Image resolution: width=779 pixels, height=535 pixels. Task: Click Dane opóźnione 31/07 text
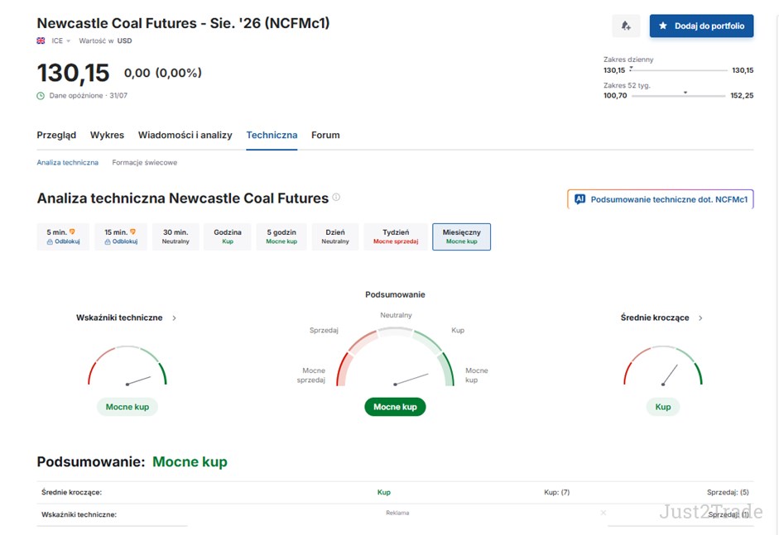click(89, 96)
